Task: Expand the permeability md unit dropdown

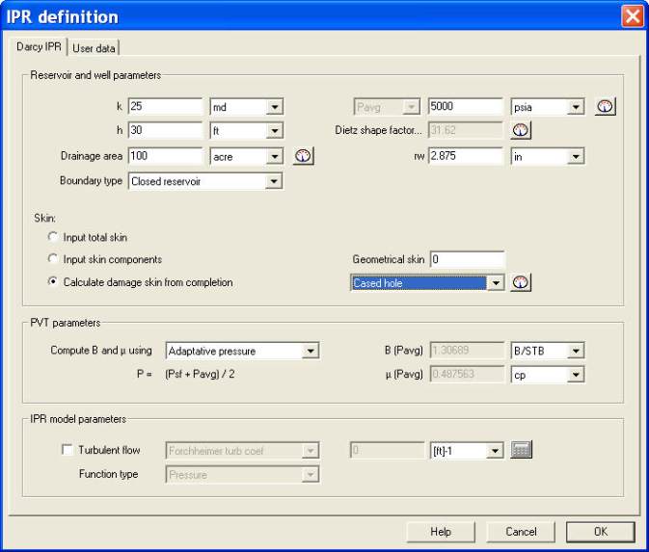Action: point(274,106)
